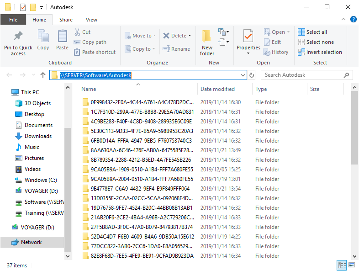Select 3D Objects in navigation pane
359x271 pixels.
coord(33,103)
